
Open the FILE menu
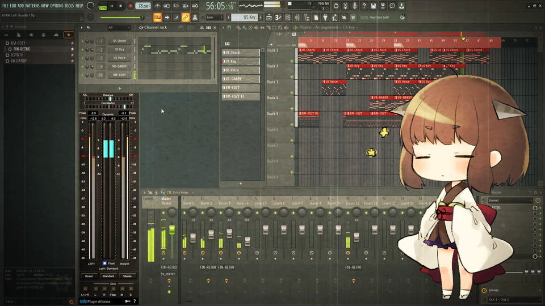click(5, 6)
